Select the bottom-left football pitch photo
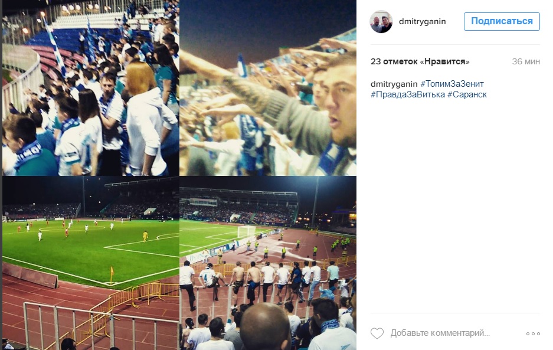This screenshot has height=350, width=553. click(91, 263)
